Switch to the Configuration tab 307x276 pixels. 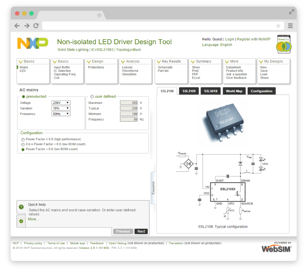coord(262,91)
